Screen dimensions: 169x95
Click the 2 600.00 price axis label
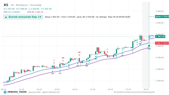coord(159,11)
